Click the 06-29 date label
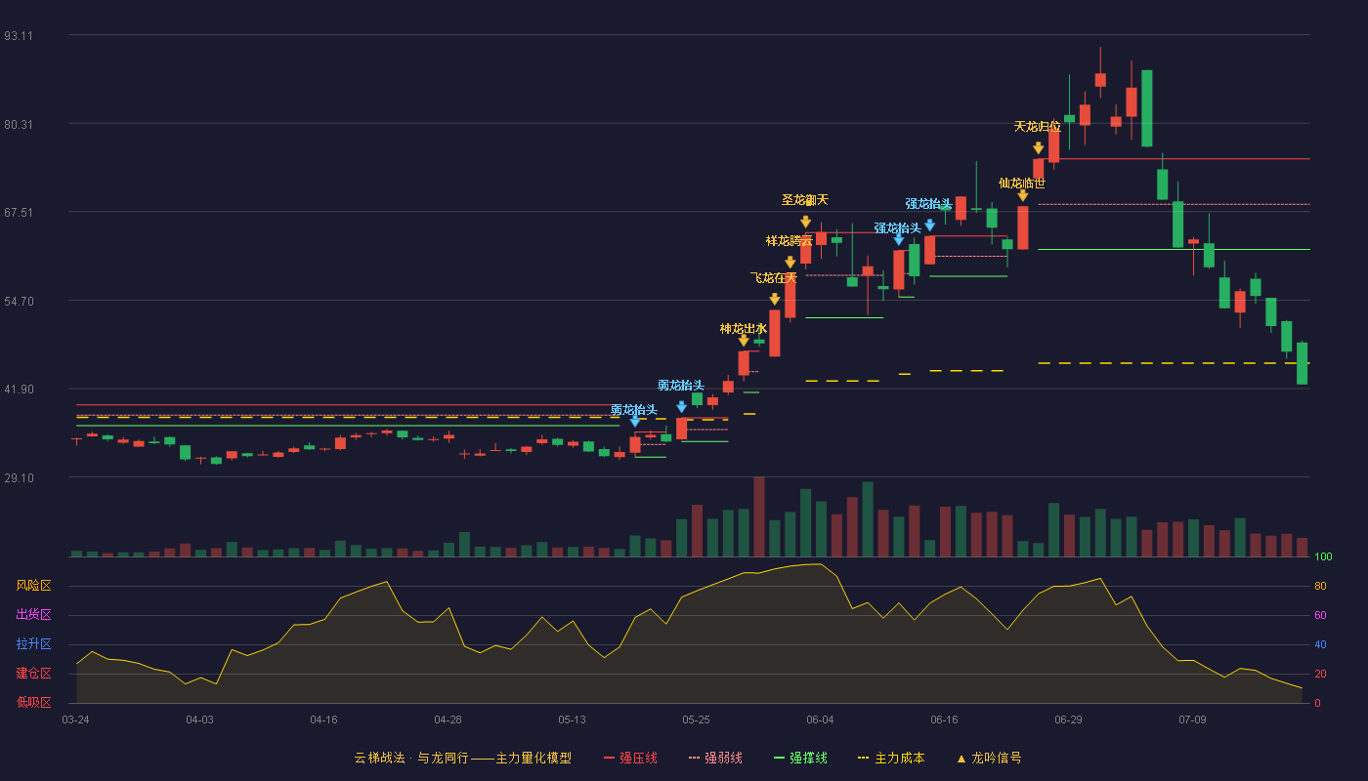The width and height of the screenshot is (1368, 781). pyautogui.click(x=1068, y=719)
